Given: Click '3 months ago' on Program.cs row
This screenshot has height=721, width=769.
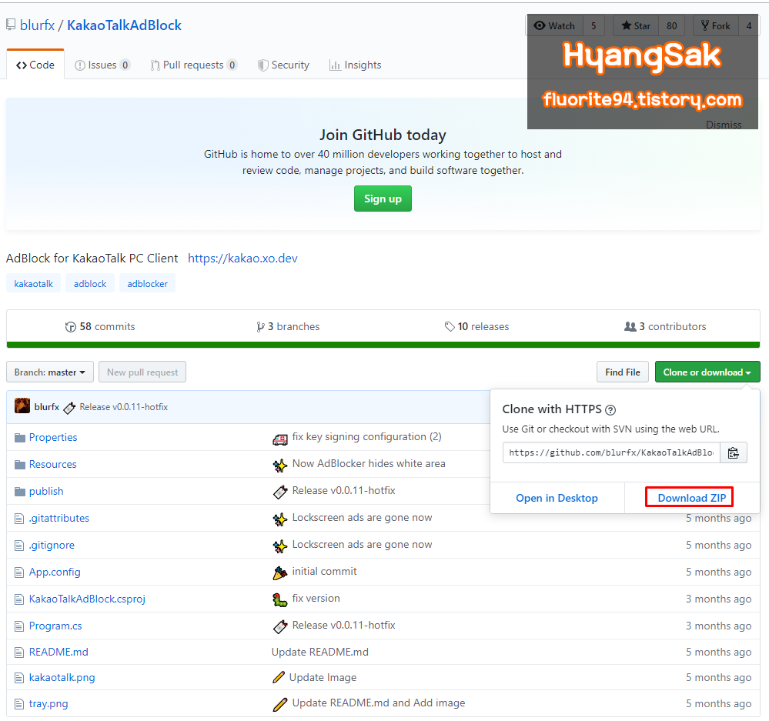Looking at the screenshot, I should (718, 626).
